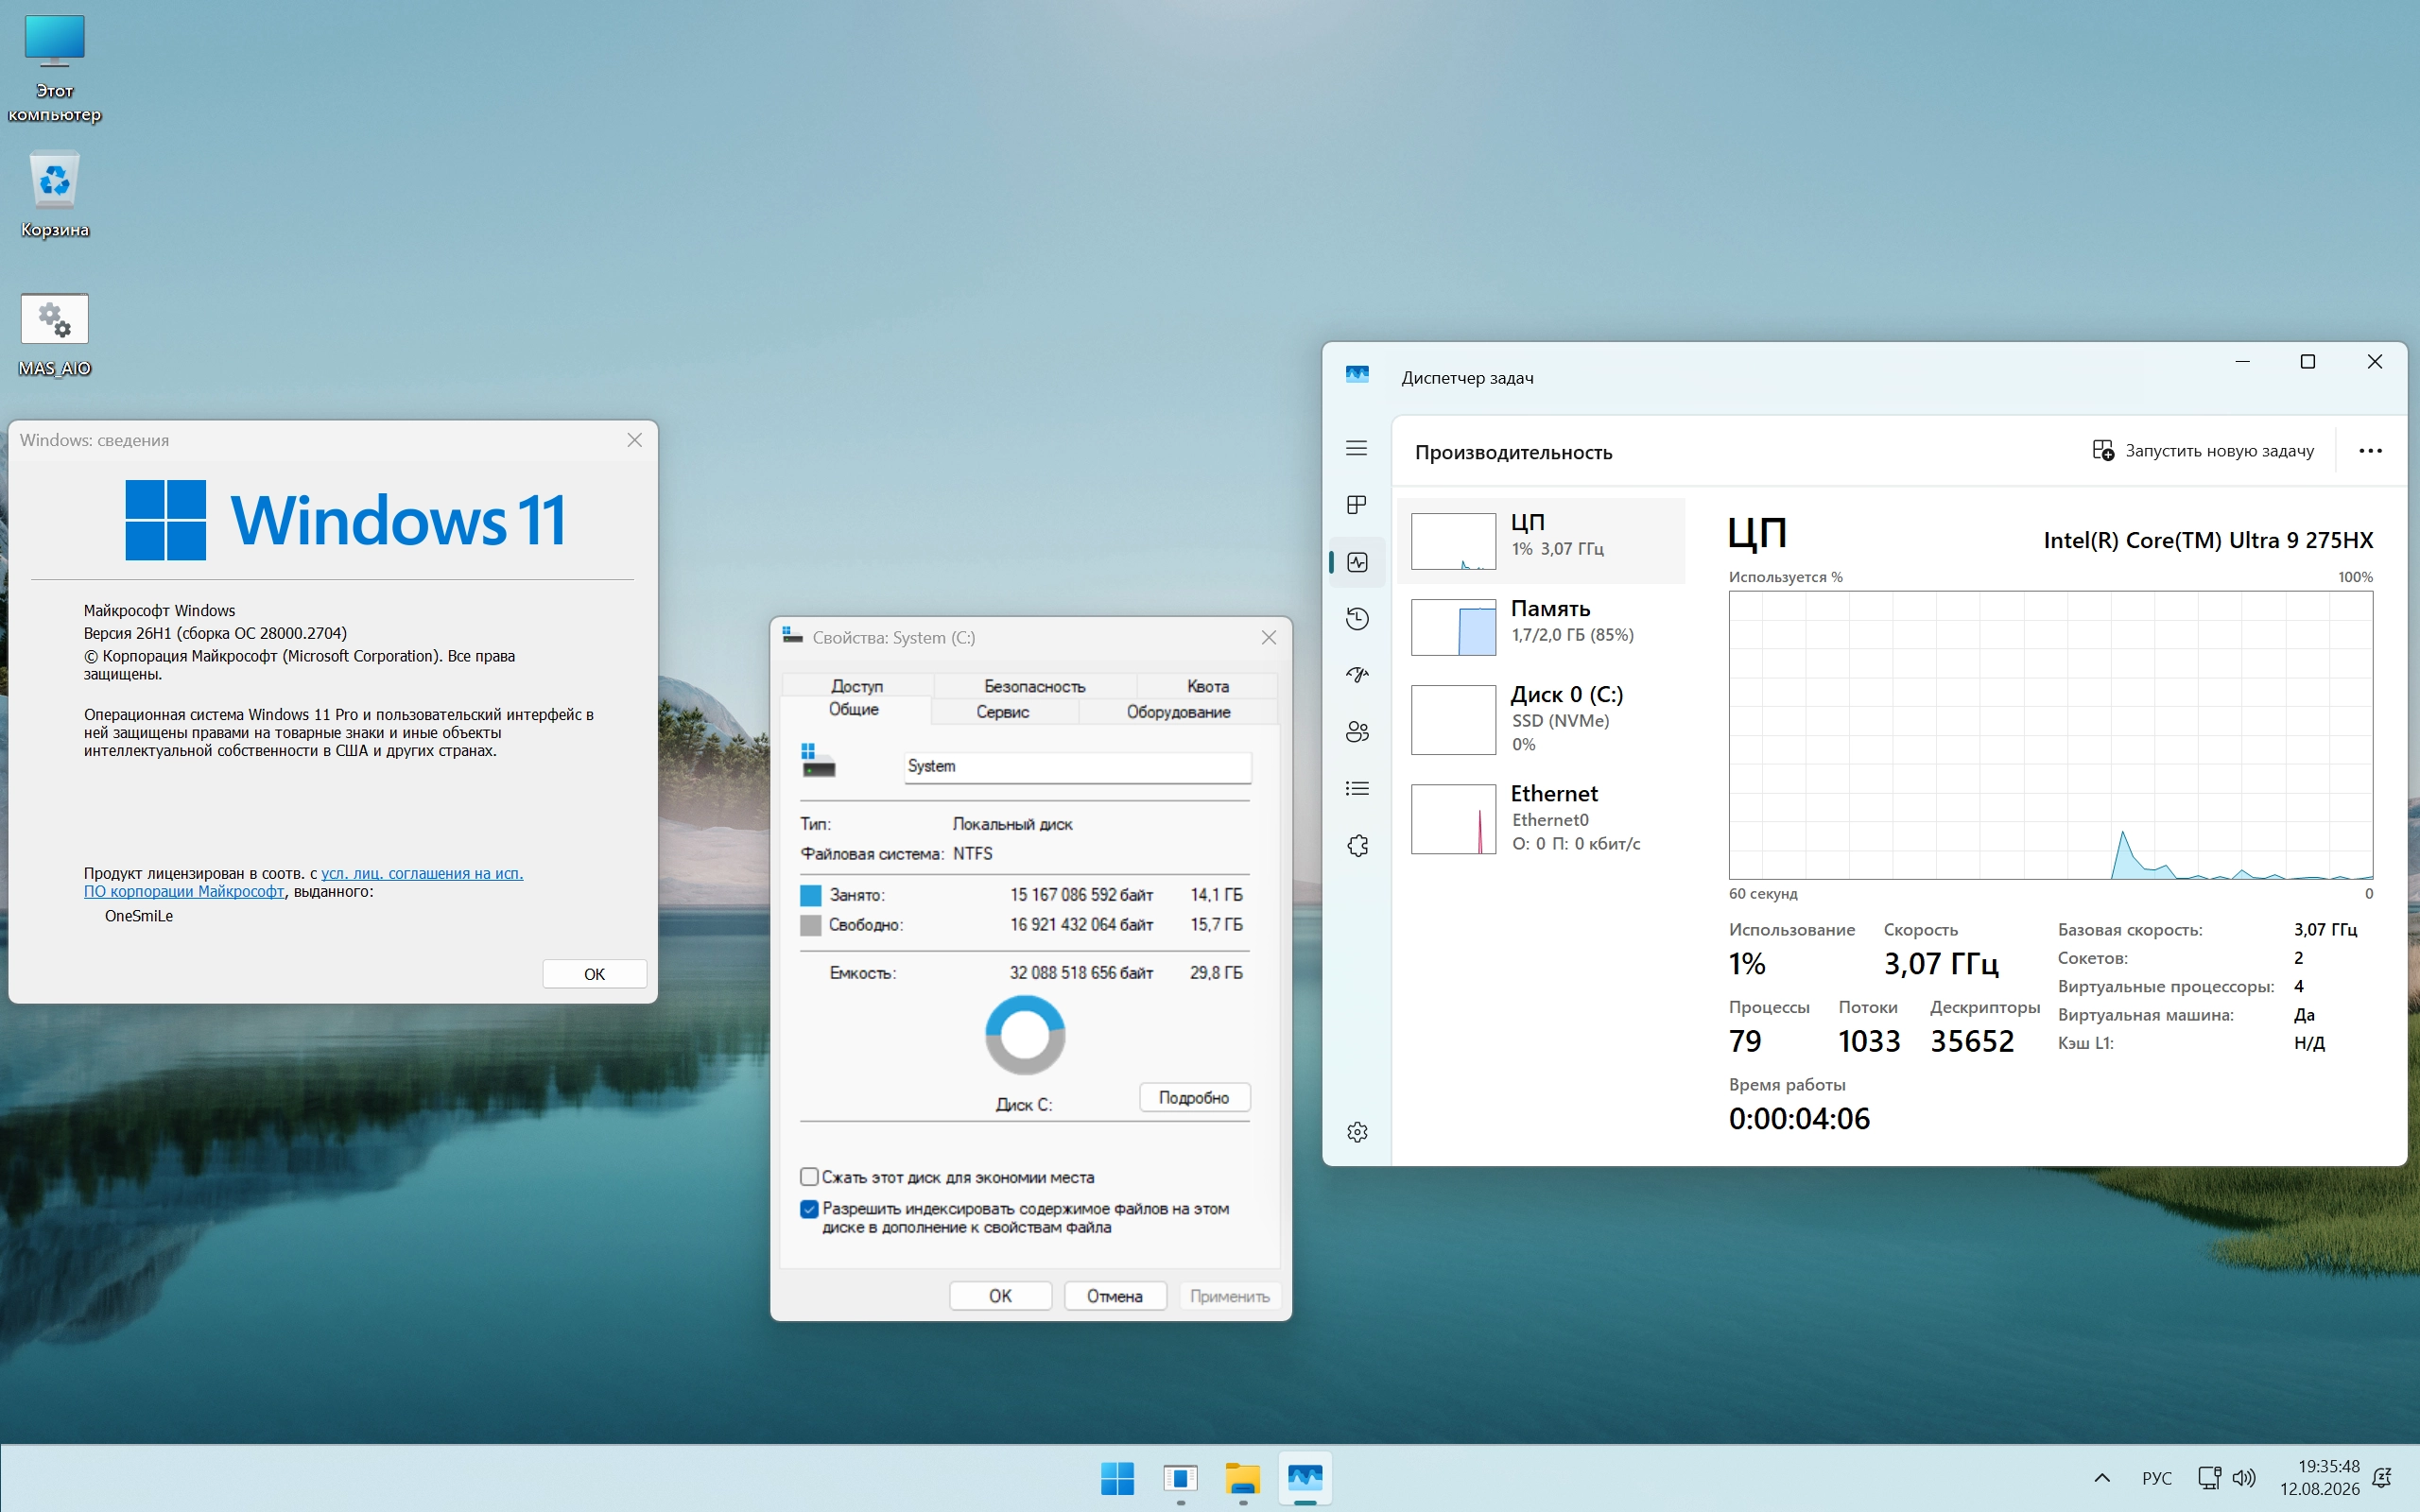The image size is (2420, 1512).
Task: Open Task Manager settings gear
Action: [1357, 1132]
